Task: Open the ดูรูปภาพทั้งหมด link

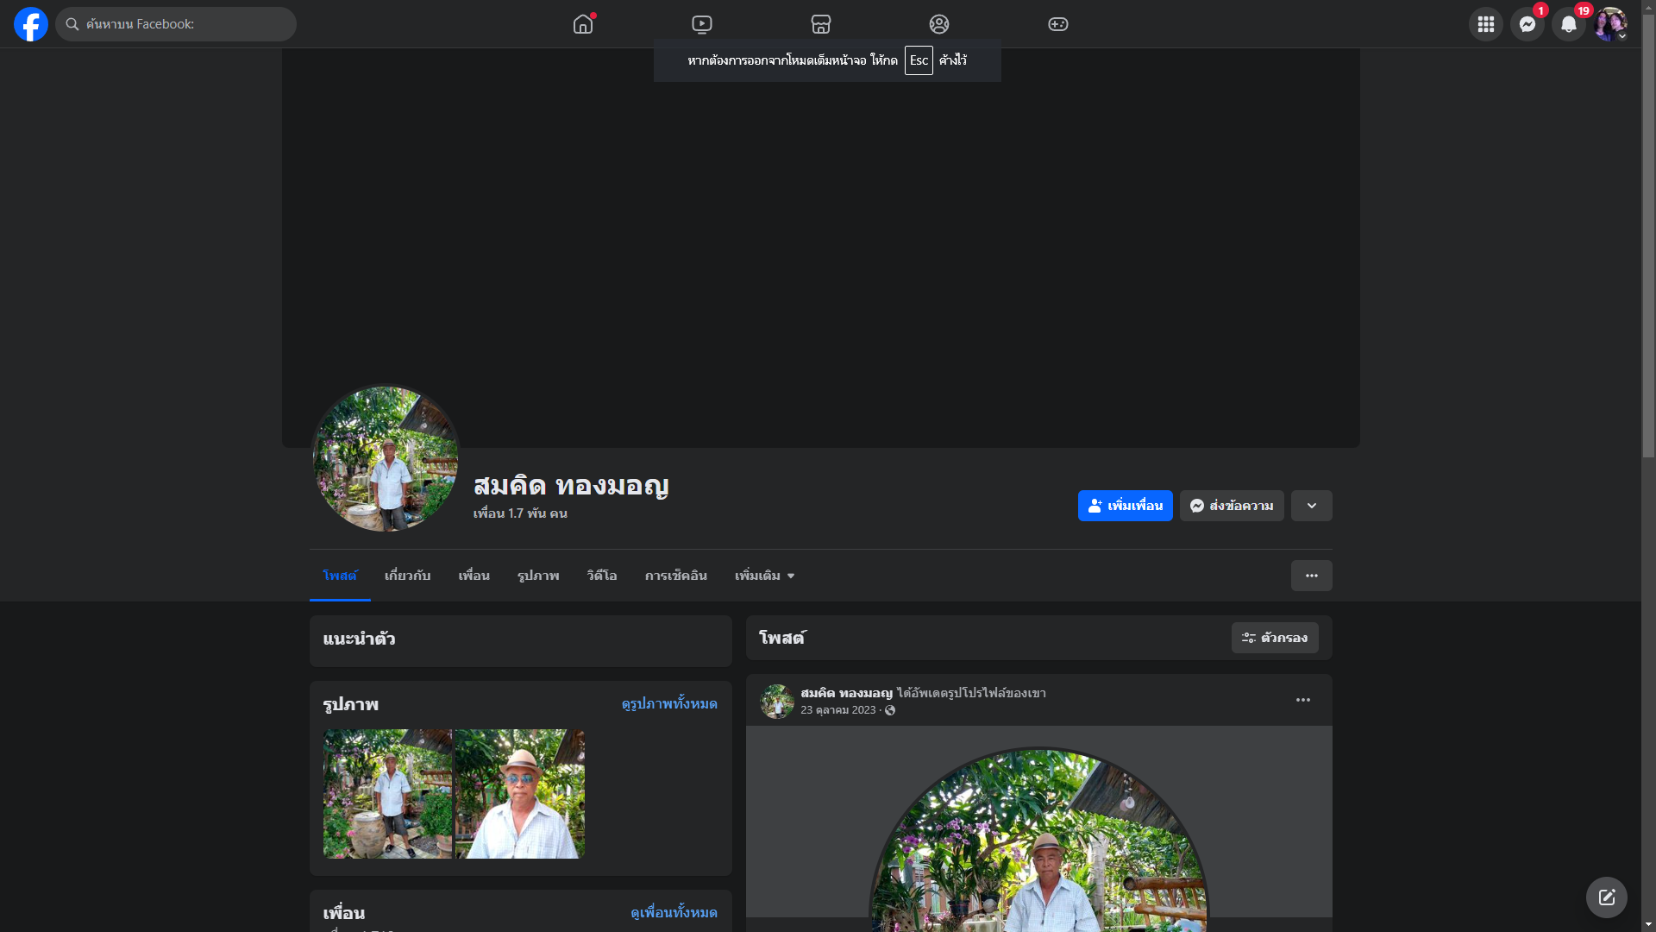Action: coord(669,704)
